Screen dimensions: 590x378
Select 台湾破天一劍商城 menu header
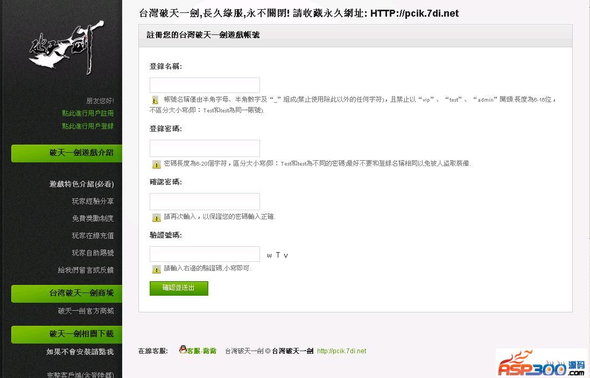tap(67, 294)
